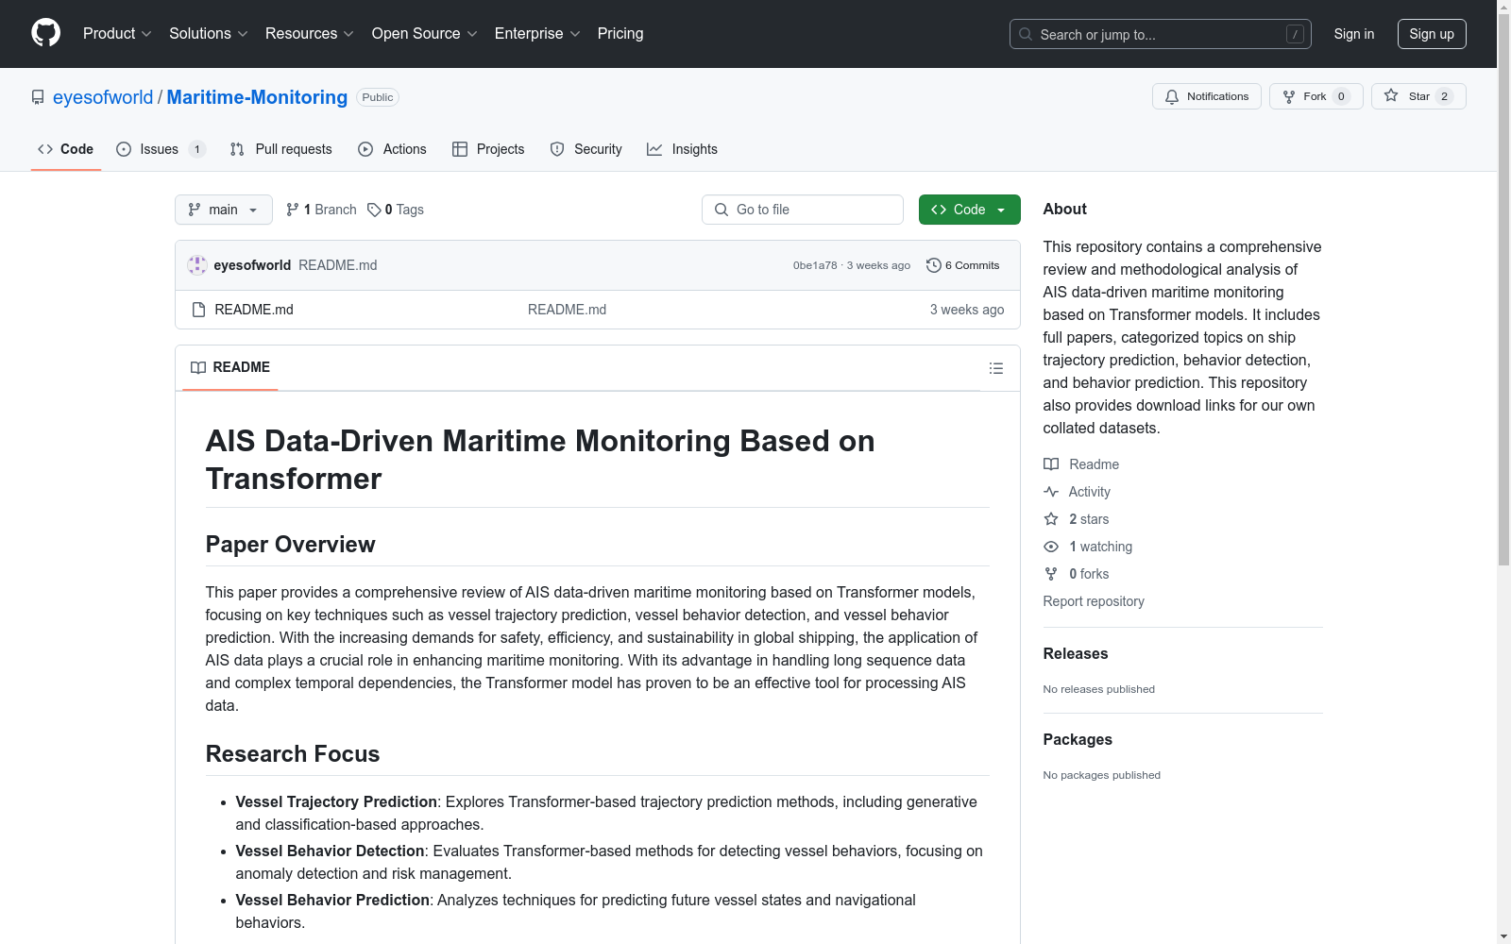Open the green Code dropdown
Screen dimensions: 1511x944
point(969,210)
